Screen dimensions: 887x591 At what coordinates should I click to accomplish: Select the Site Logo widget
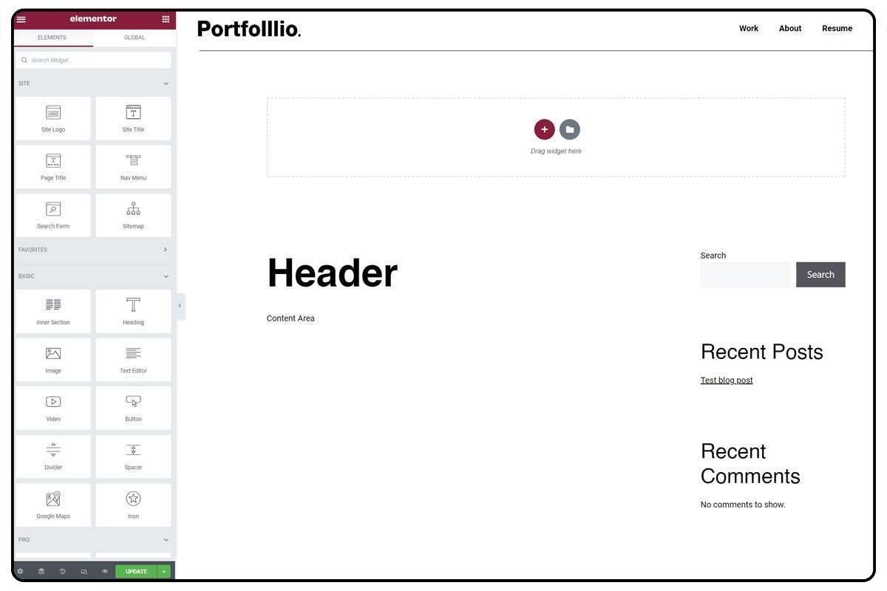[x=53, y=118]
